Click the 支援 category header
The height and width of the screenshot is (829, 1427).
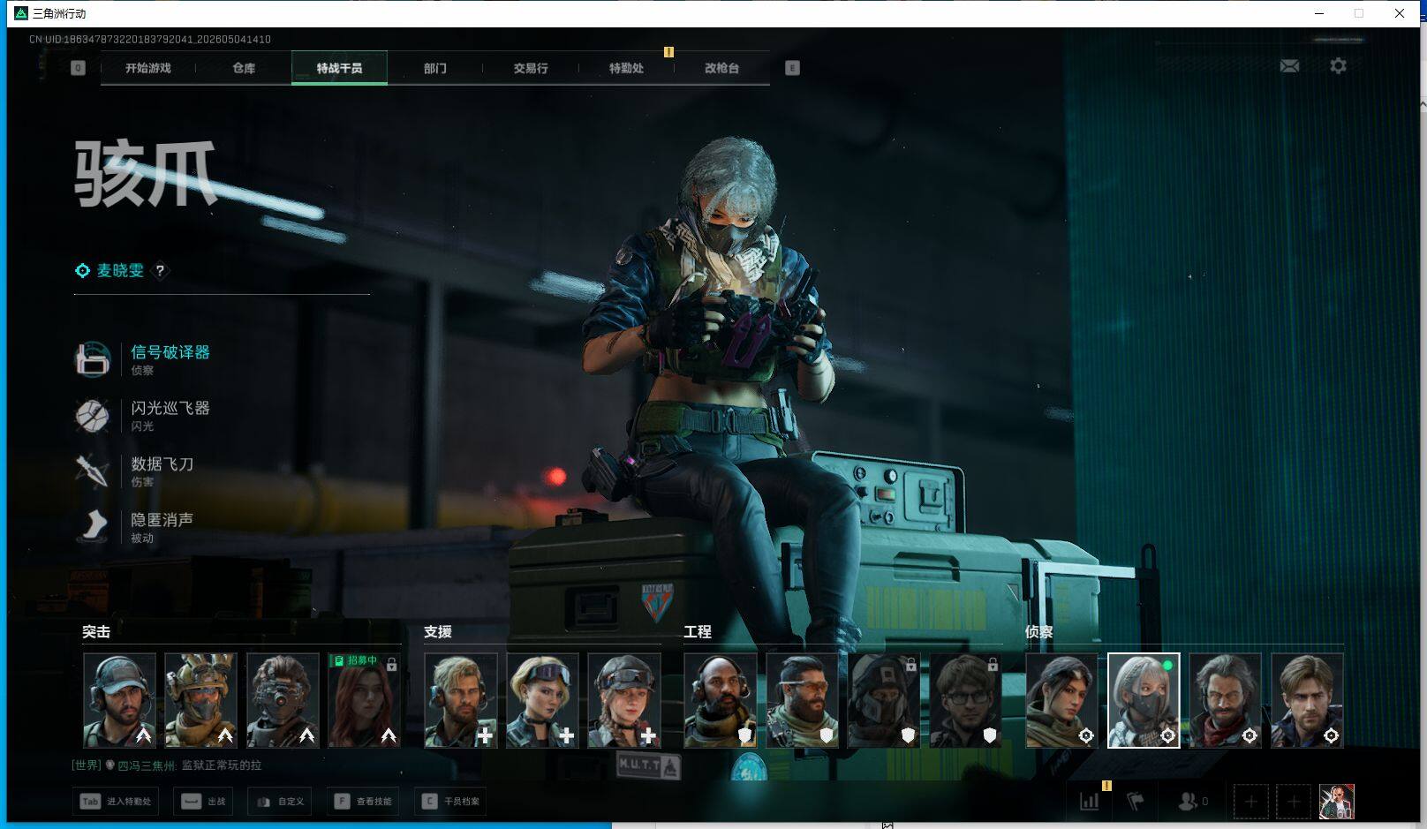[x=438, y=632]
